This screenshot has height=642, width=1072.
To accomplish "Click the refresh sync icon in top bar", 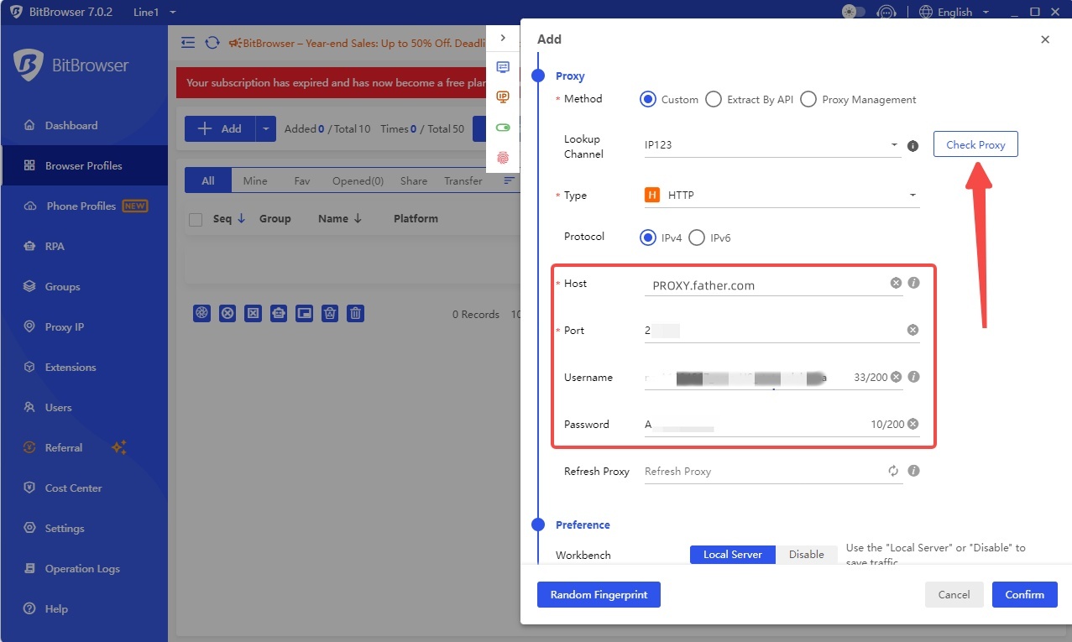I will (212, 43).
